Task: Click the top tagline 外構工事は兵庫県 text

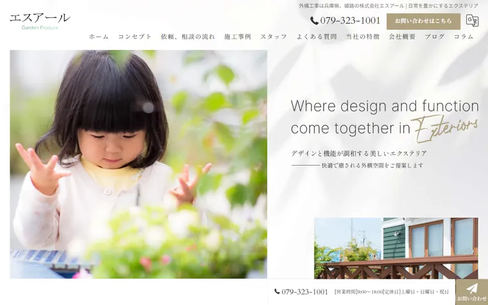Action: point(388,6)
